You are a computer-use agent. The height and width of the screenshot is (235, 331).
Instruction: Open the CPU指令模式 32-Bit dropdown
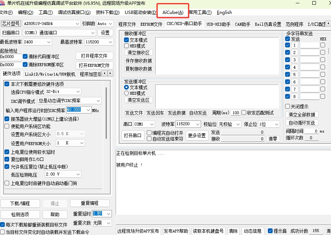click(x=63, y=92)
